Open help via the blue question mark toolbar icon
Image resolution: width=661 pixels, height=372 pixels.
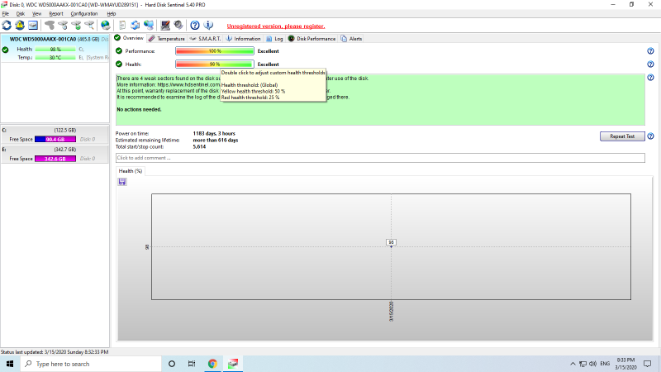point(194,25)
